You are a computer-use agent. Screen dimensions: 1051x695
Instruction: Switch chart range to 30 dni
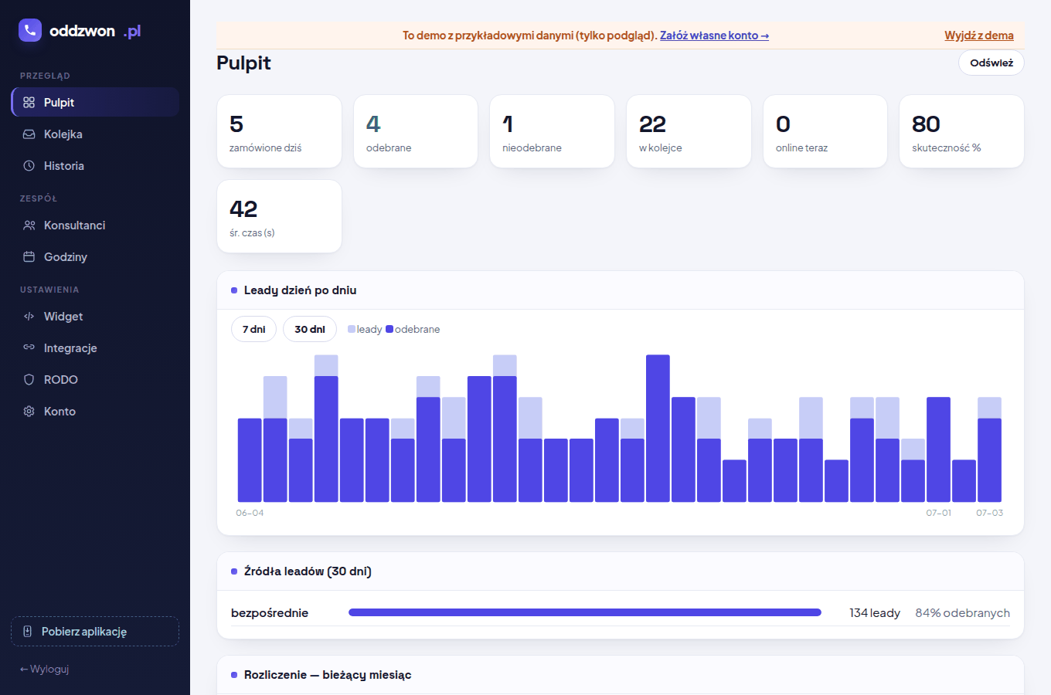(310, 329)
